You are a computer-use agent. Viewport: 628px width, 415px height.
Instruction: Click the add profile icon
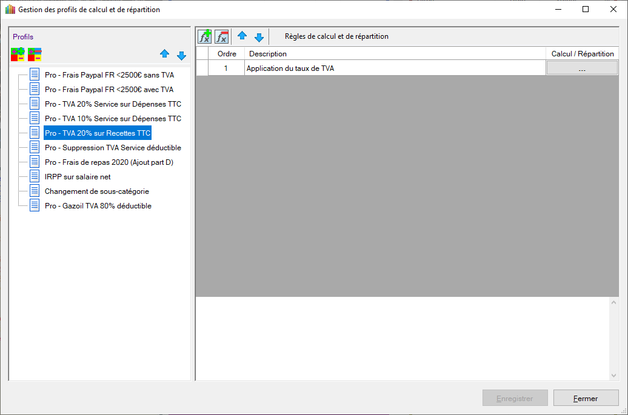tap(18, 55)
